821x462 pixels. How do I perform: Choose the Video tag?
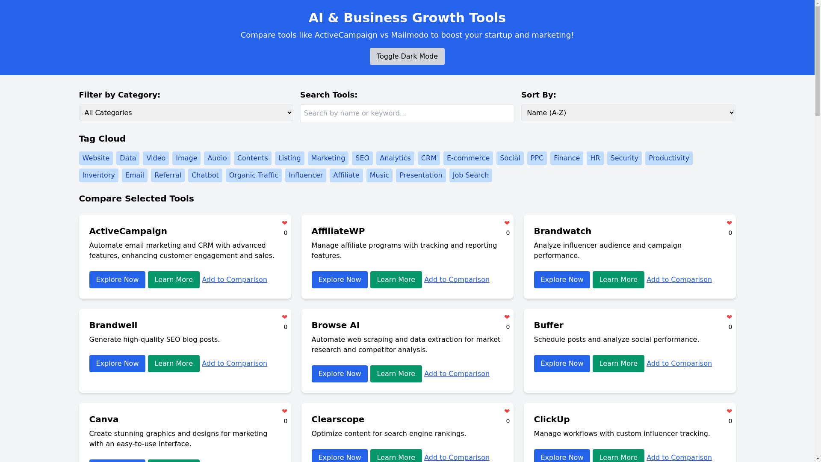[156, 158]
